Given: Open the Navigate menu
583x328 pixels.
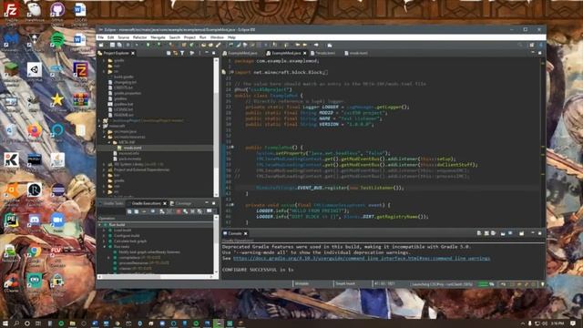Looking at the screenshot, I should click(158, 37).
